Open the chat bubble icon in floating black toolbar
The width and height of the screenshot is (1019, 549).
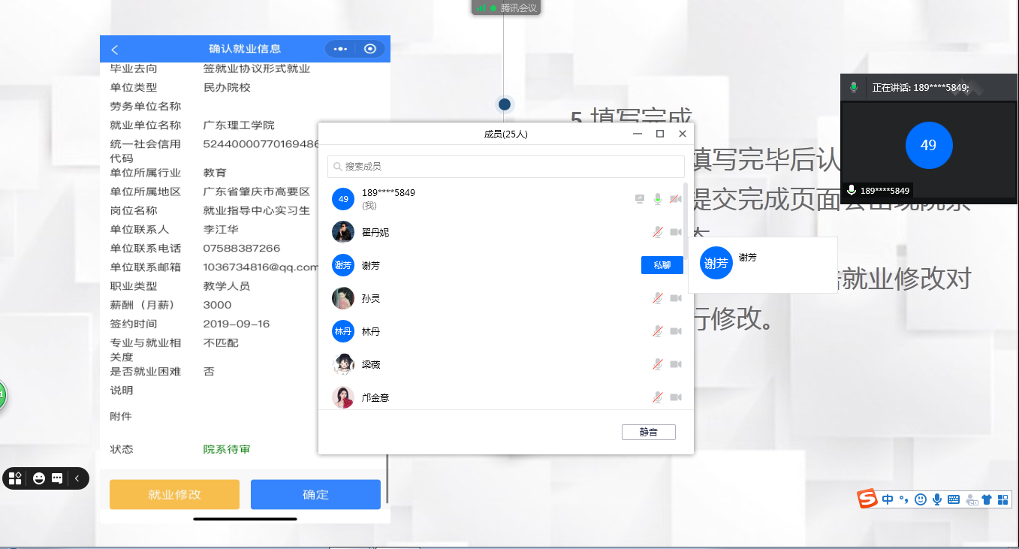[57, 478]
